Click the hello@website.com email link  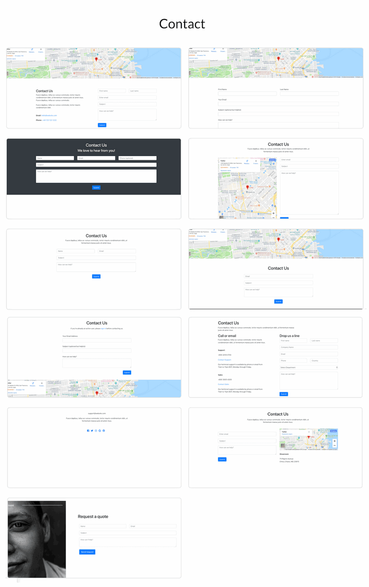49,116
